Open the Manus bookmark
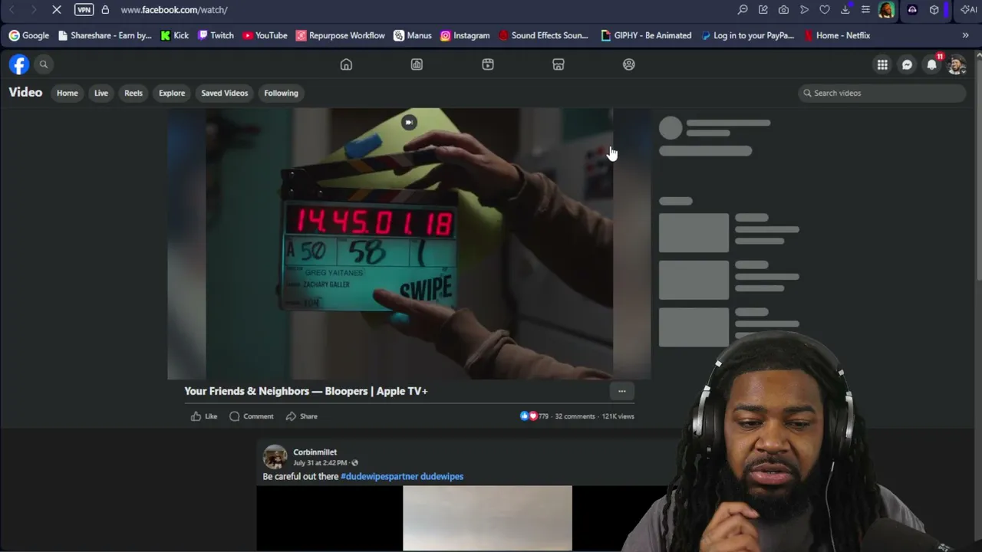The width and height of the screenshot is (982, 552). [413, 35]
